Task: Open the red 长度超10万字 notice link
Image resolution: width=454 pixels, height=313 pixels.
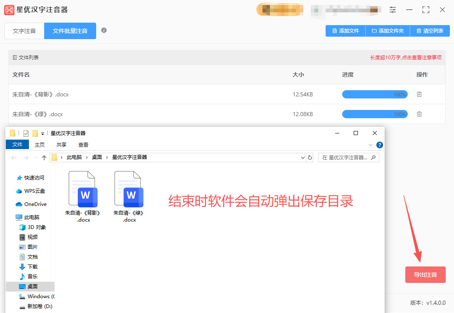Action: coord(406,58)
